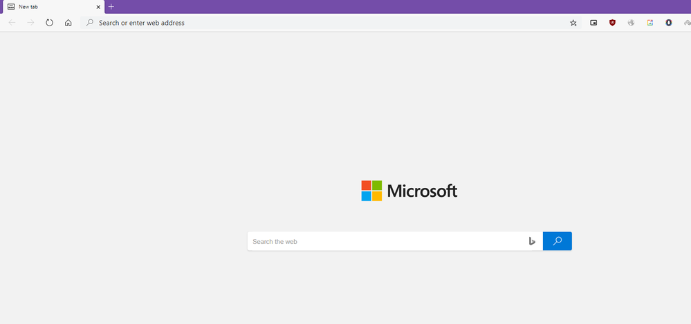Open the colorful image extension icon
The height and width of the screenshot is (324, 691).
(650, 22)
